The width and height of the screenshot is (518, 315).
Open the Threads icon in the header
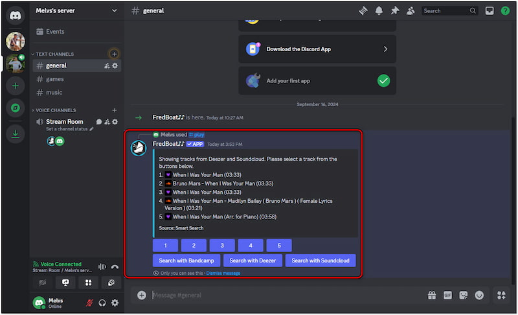pos(364,10)
